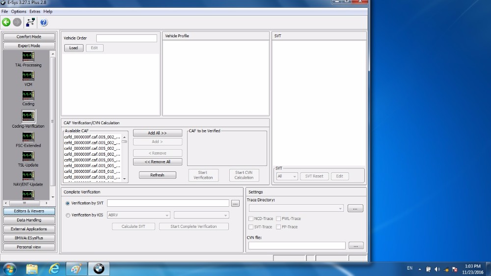This screenshot has width=491, height=276.
Task: Open the TAL-Processing module icon
Action: pos(28,56)
